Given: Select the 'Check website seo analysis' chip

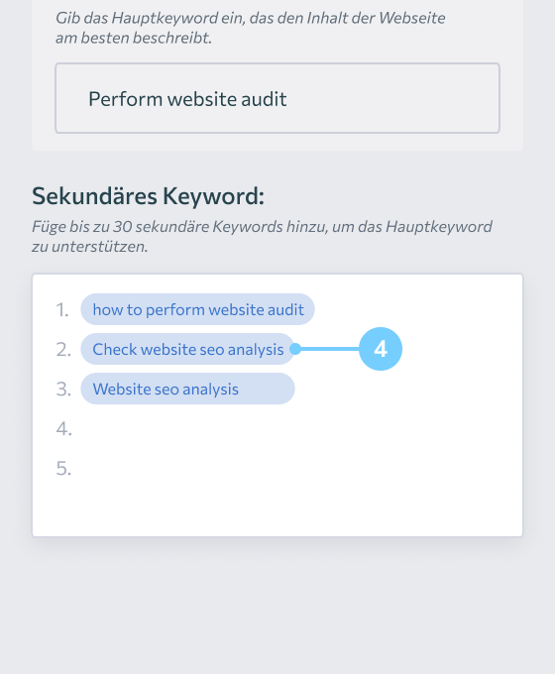Looking at the screenshot, I should click(187, 349).
